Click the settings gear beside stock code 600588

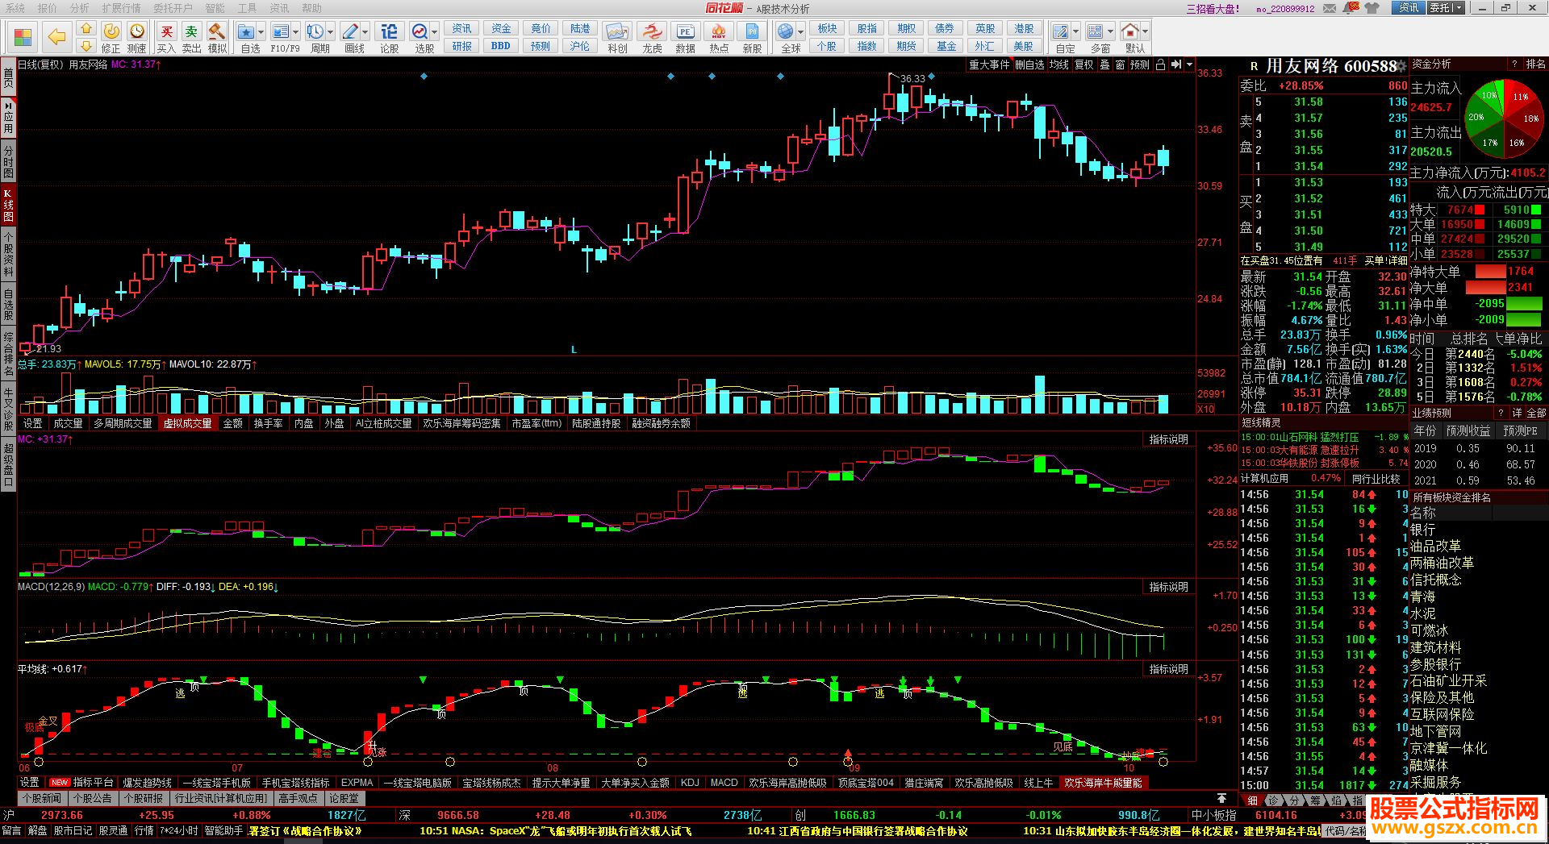1401,67
